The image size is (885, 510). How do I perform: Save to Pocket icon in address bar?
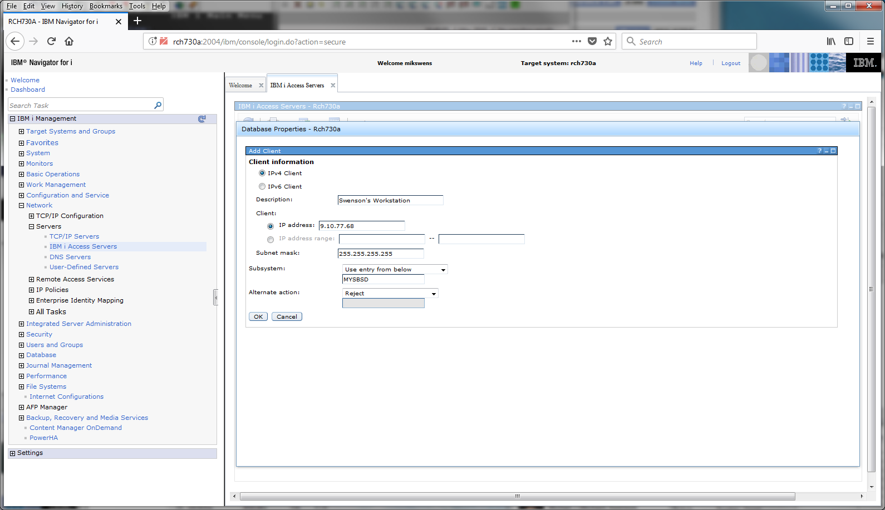point(592,41)
